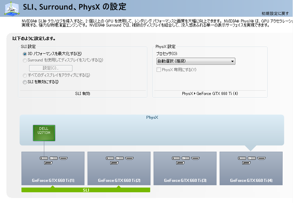
Task: Click the プロセッサ(O): label
Action: coord(167,54)
